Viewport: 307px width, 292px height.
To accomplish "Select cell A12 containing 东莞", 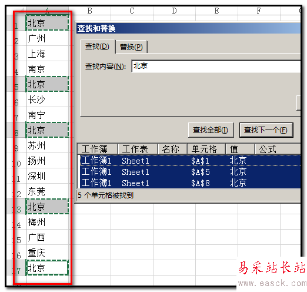I will click(47, 191).
